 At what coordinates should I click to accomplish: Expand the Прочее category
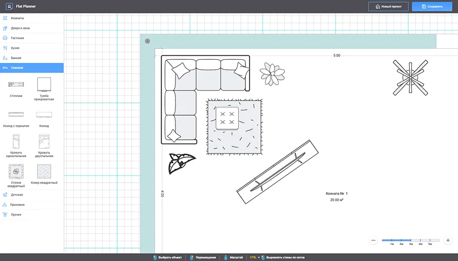(x=32, y=214)
